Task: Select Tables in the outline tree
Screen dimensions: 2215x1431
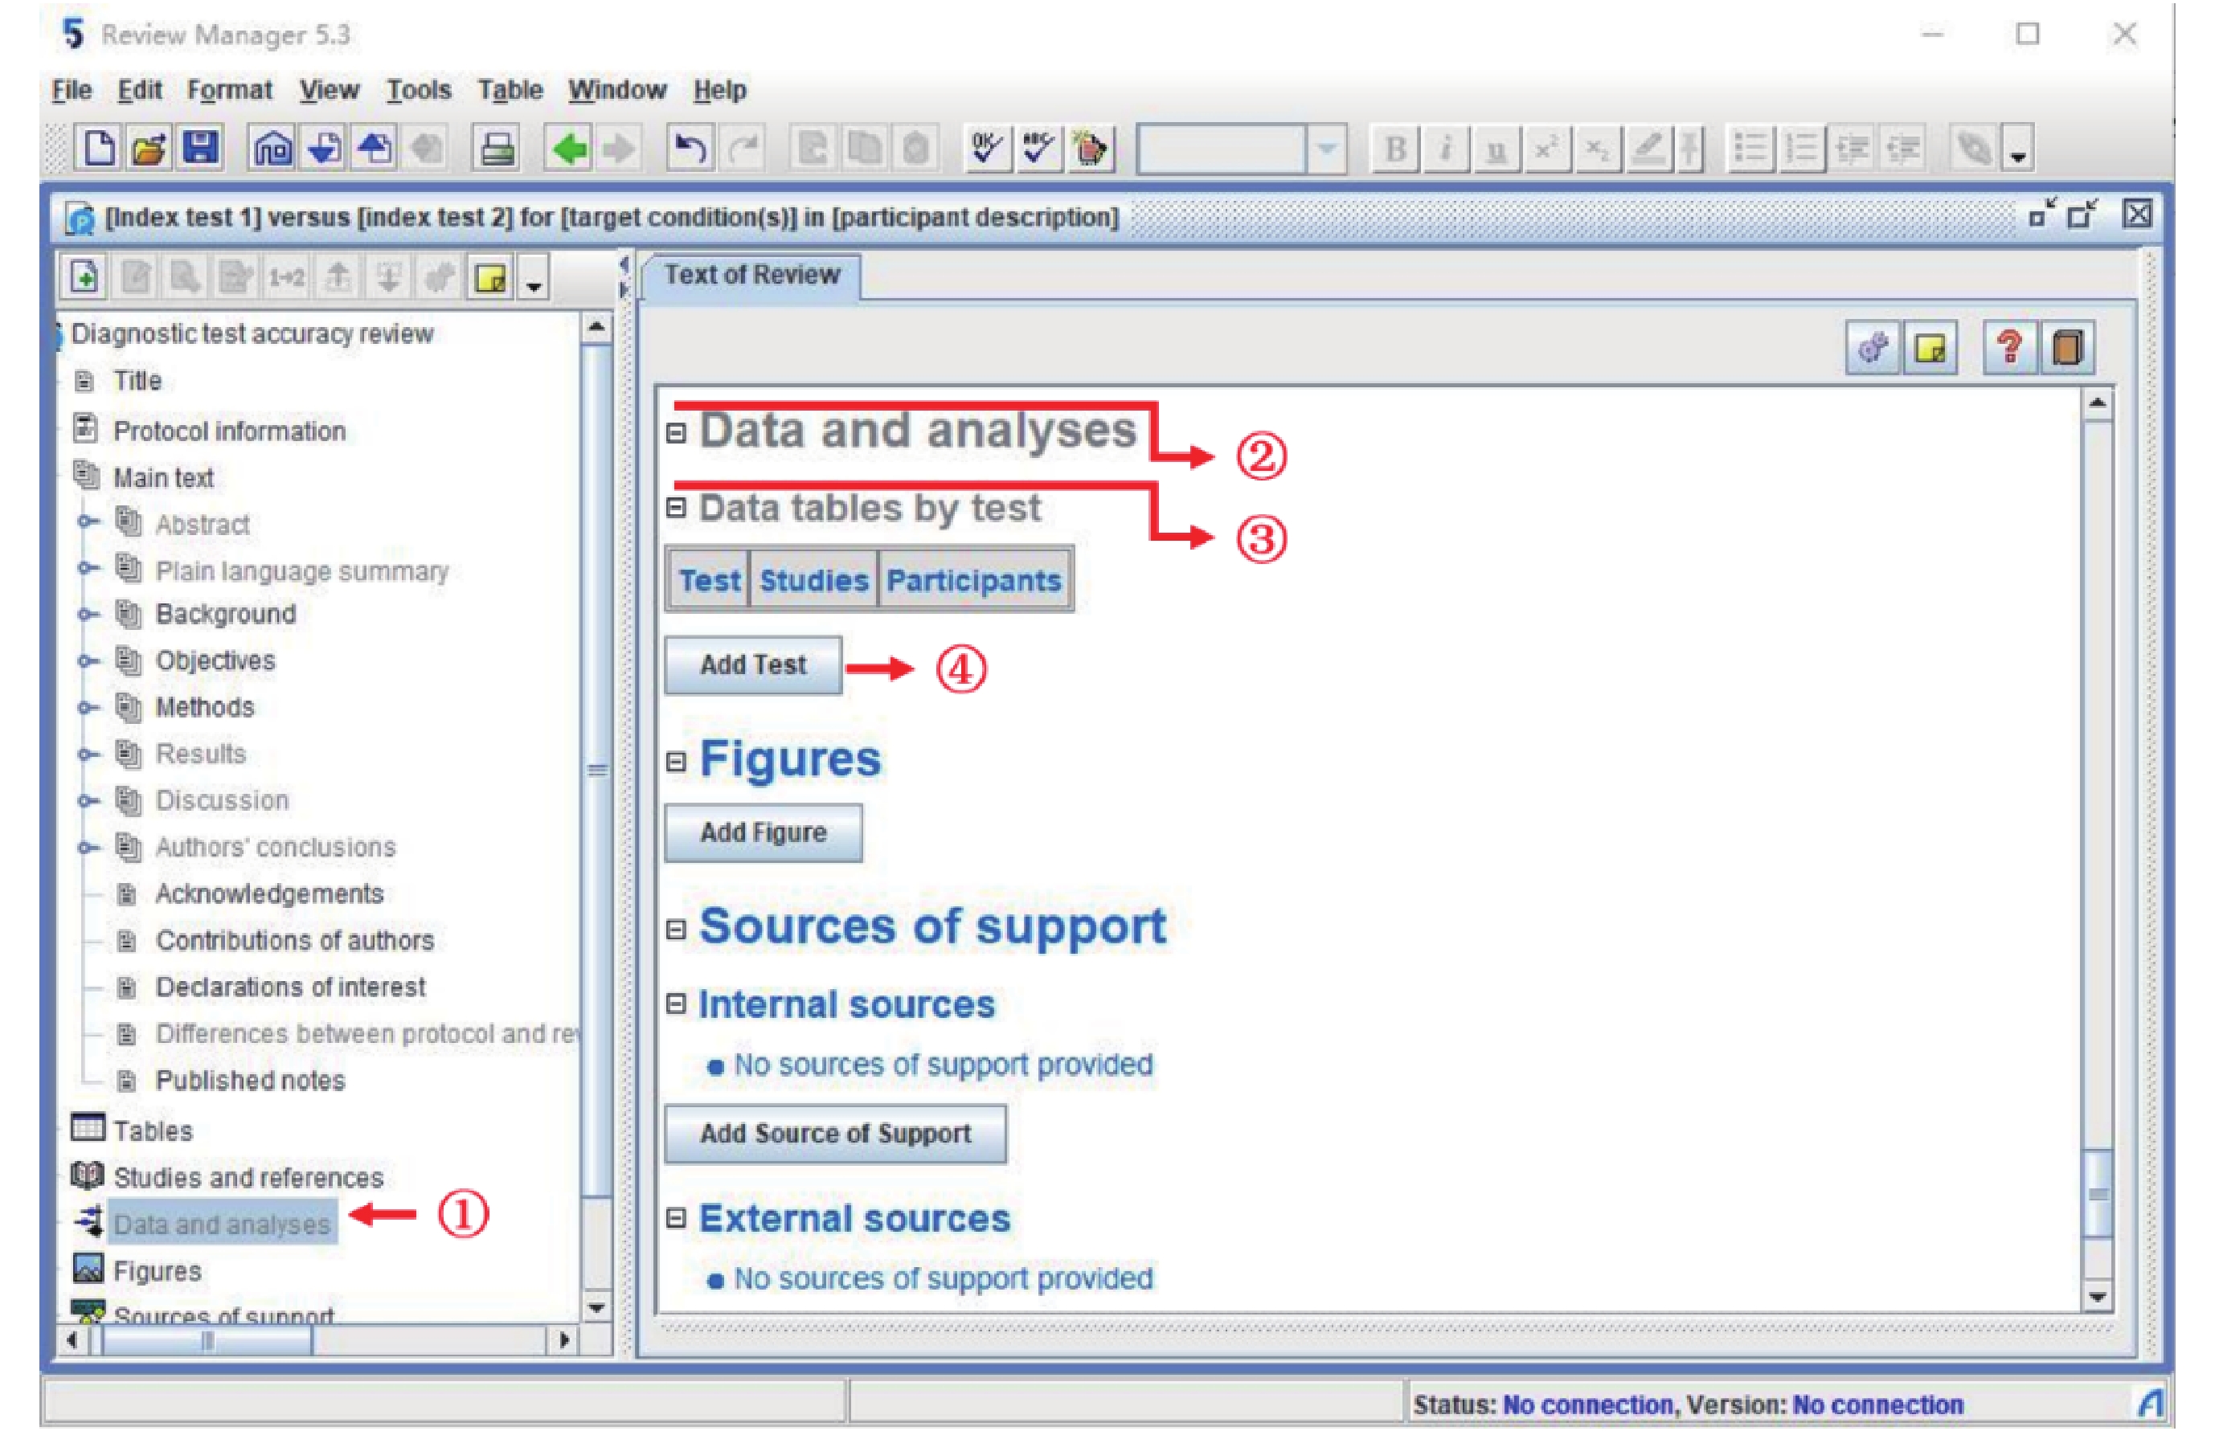Action: (x=153, y=1130)
